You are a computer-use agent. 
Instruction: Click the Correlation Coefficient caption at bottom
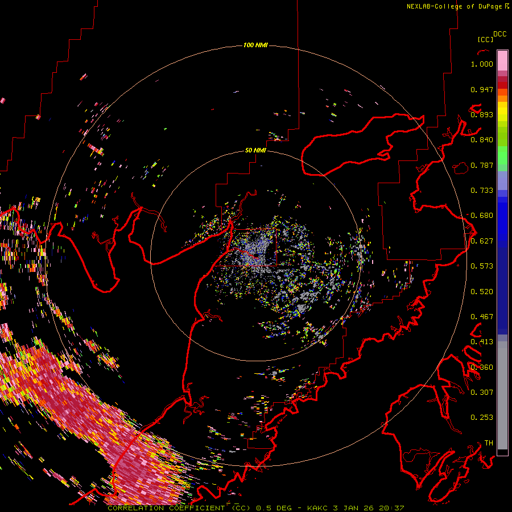(255, 508)
